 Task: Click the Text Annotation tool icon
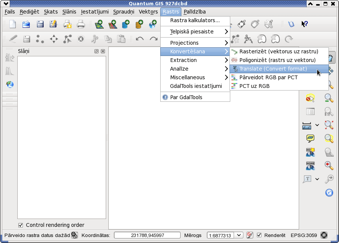(x=307, y=179)
